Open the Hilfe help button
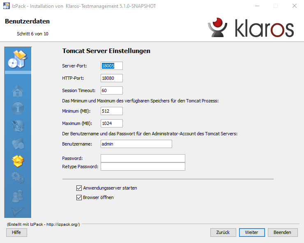 pyautogui.click(x=16, y=232)
